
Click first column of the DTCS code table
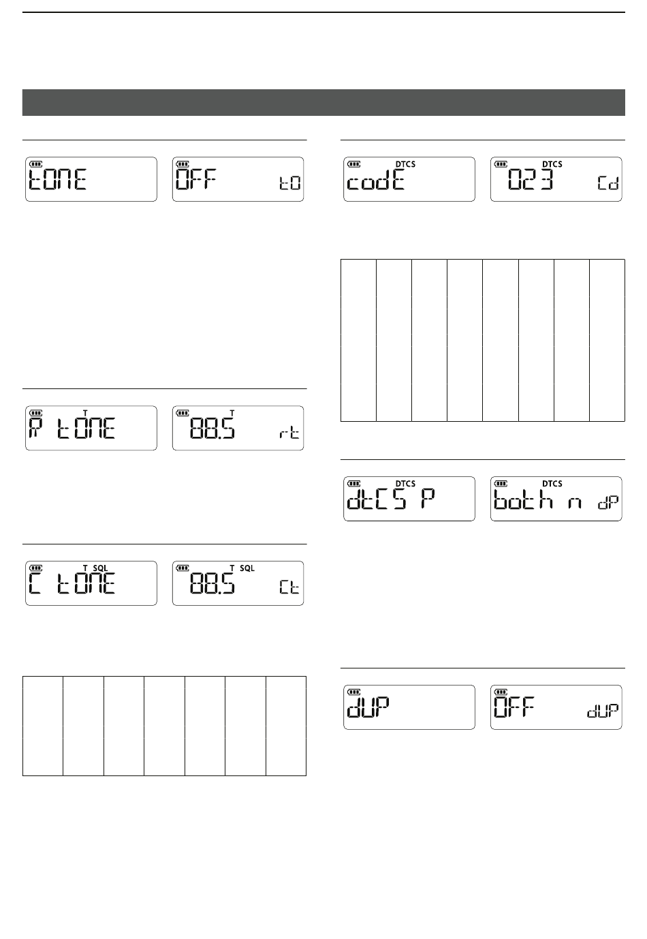358,340
